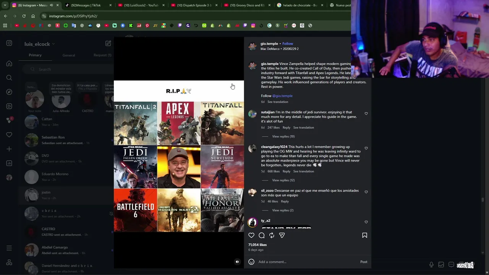Open Dashboard chart icon in sidebar

(x=9, y=163)
